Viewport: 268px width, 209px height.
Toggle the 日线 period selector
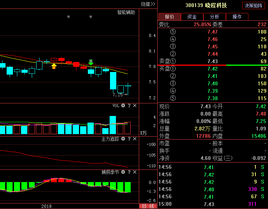pos(148,206)
